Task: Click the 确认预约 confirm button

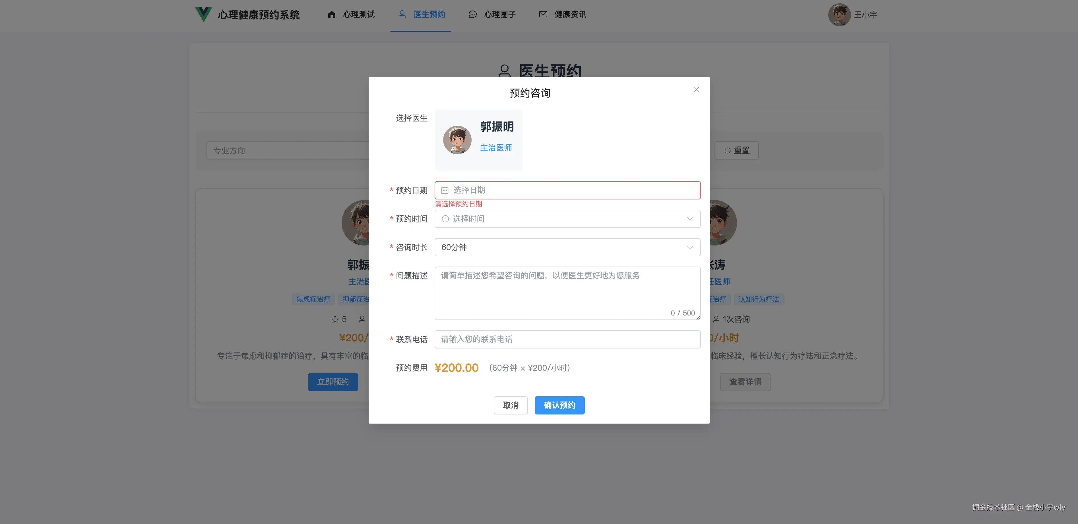Action: (559, 405)
